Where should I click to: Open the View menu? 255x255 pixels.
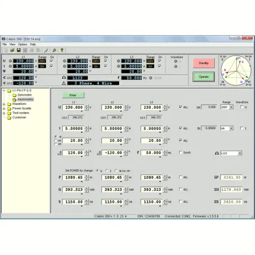12,44
